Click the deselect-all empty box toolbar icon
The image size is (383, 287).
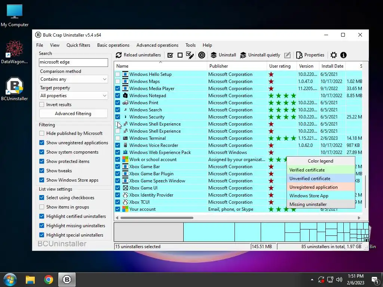pyautogui.click(x=180, y=55)
